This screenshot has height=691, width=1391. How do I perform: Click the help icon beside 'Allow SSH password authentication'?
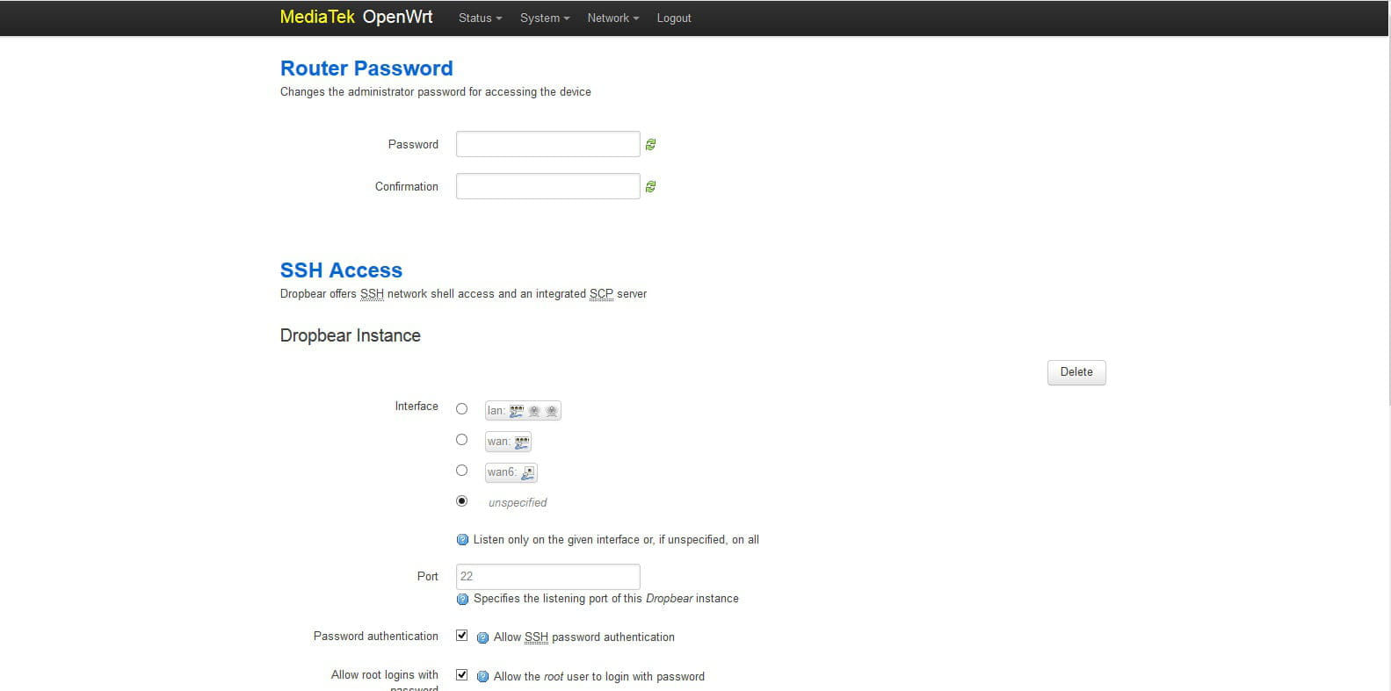point(482,637)
